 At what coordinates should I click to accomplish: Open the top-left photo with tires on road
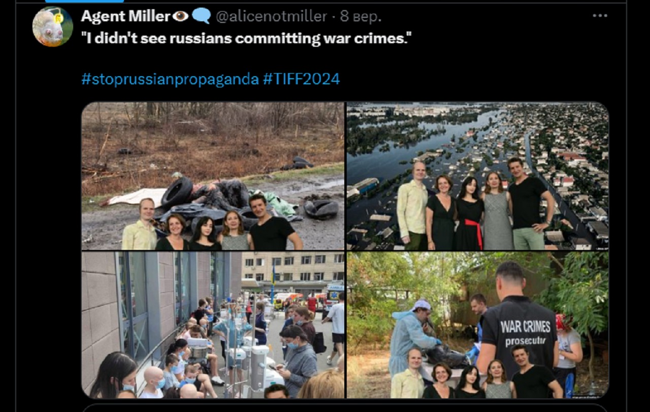pyautogui.click(x=213, y=176)
